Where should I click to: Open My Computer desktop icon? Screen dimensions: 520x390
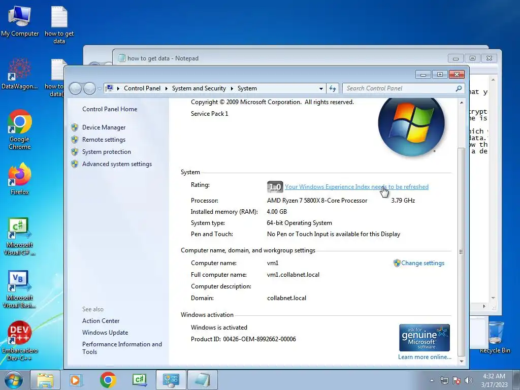tap(20, 21)
